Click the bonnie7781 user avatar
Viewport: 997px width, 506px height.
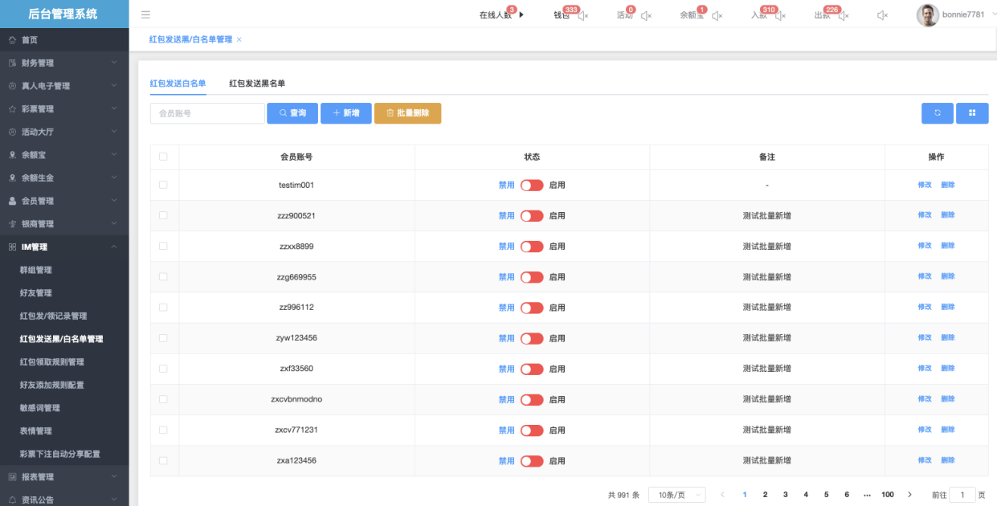pyautogui.click(x=927, y=15)
